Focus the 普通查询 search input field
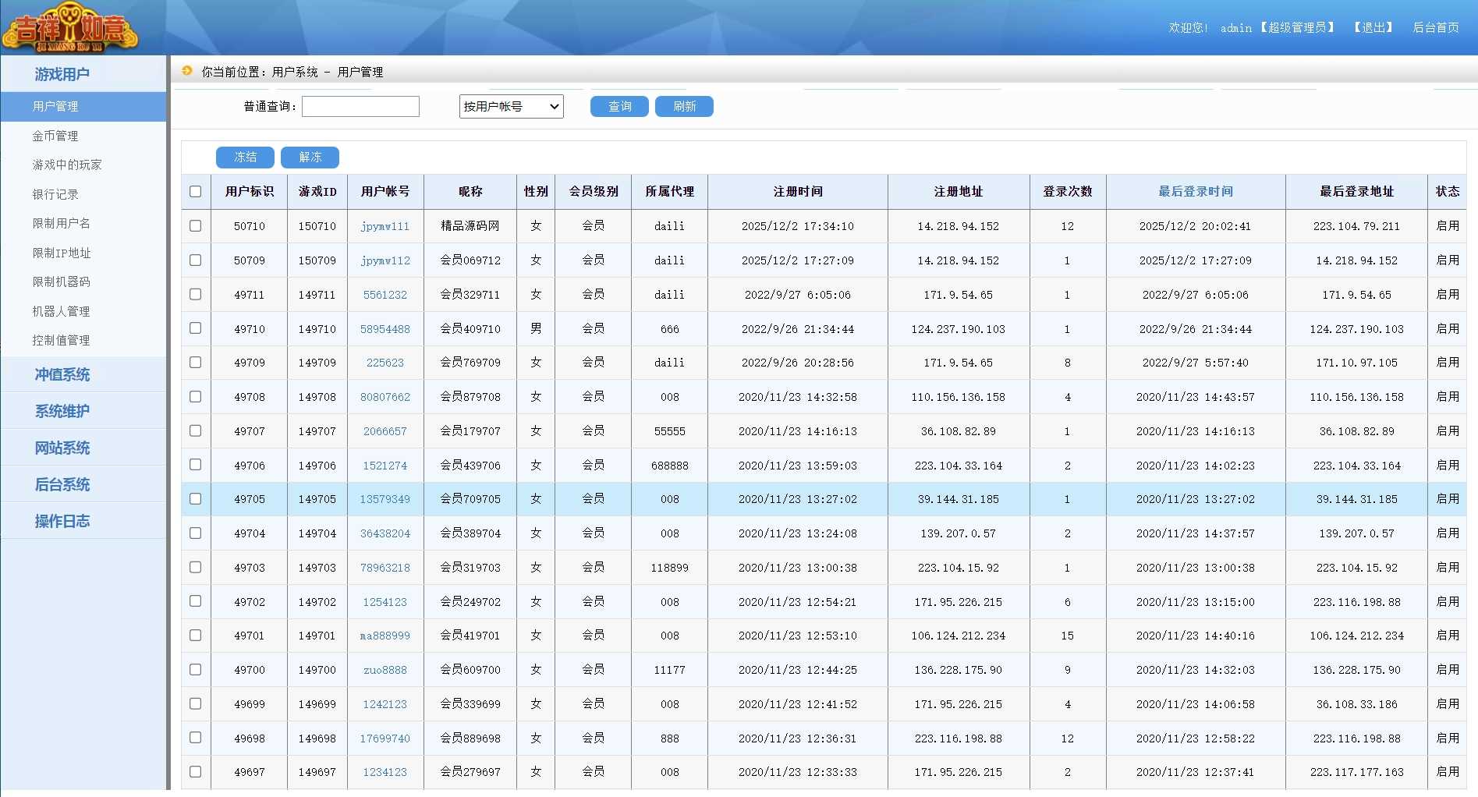Viewport: 1478px width, 797px height. click(x=360, y=107)
